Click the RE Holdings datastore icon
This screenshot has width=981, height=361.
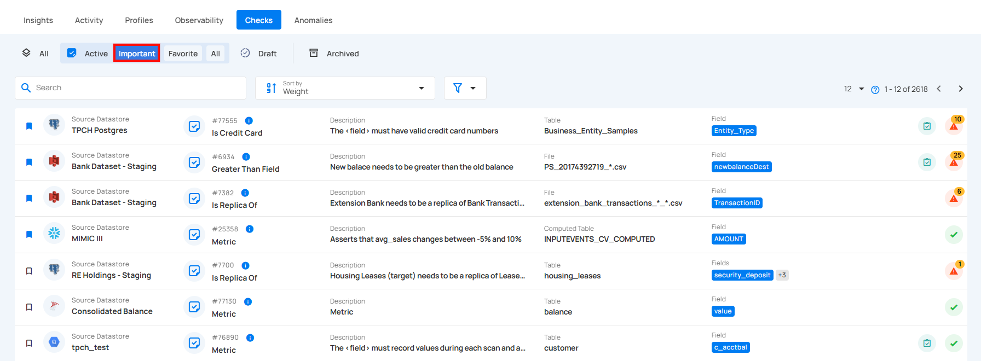[x=54, y=270]
